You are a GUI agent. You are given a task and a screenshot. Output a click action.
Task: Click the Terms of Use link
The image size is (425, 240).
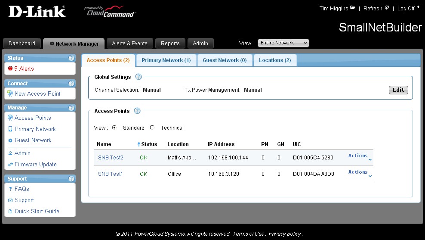pyautogui.click(x=248, y=234)
